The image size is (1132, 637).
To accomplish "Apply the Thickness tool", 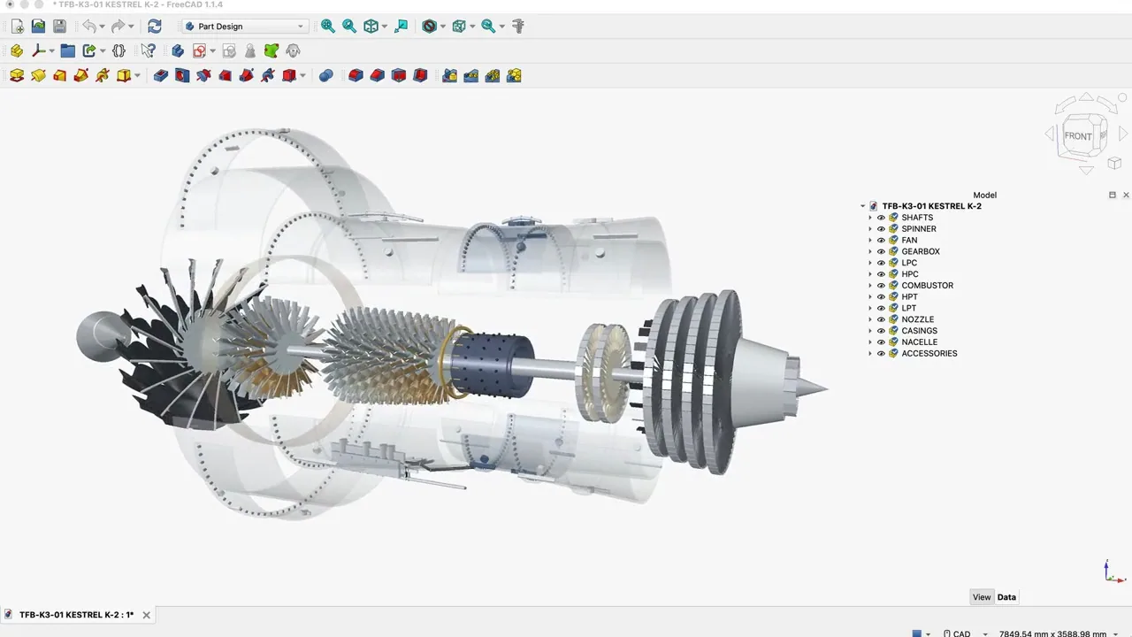I will pyautogui.click(x=420, y=76).
